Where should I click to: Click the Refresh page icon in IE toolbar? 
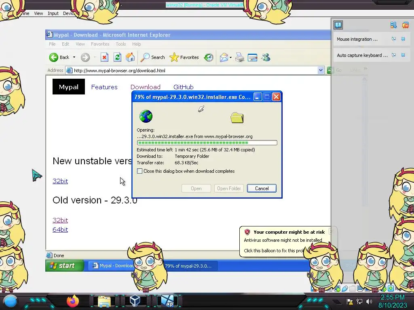coord(118,57)
